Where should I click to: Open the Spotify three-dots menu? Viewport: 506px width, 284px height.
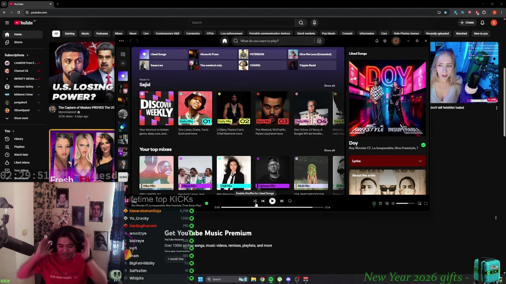pos(121,41)
